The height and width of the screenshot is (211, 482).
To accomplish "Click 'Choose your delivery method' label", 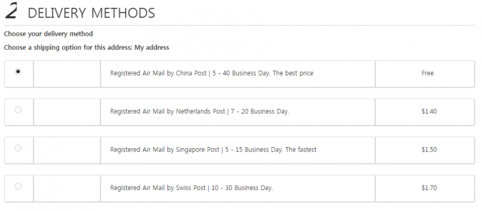I will (x=48, y=34).
